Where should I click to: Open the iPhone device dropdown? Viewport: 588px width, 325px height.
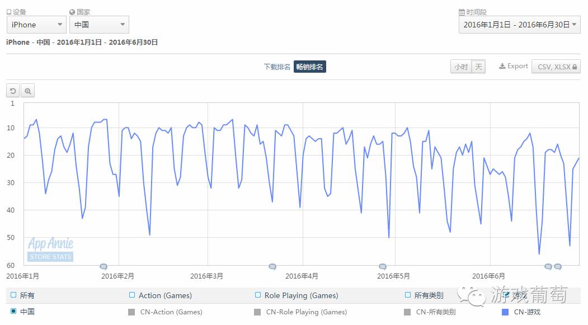point(36,25)
